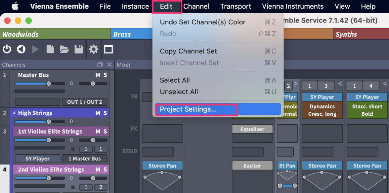The height and width of the screenshot is (193, 389).
Task: Click the Vienna Ensemble app menu
Action: (x=59, y=6)
